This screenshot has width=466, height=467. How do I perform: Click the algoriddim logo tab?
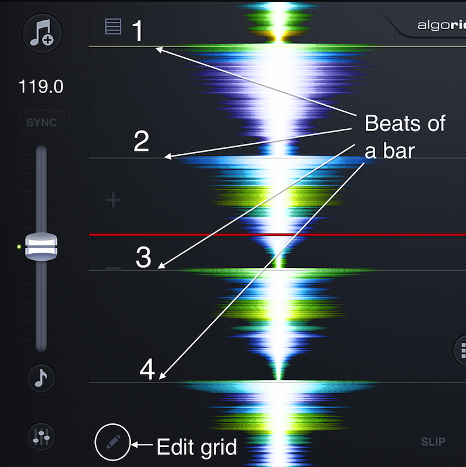pyautogui.click(x=437, y=24)
